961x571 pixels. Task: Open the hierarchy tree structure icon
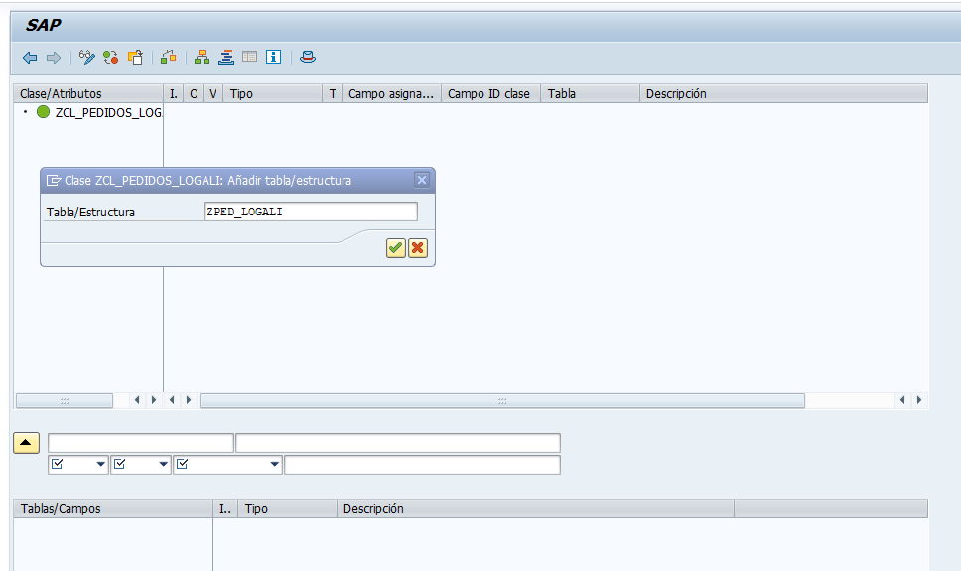pyautogui.click(x=202, y=57)
